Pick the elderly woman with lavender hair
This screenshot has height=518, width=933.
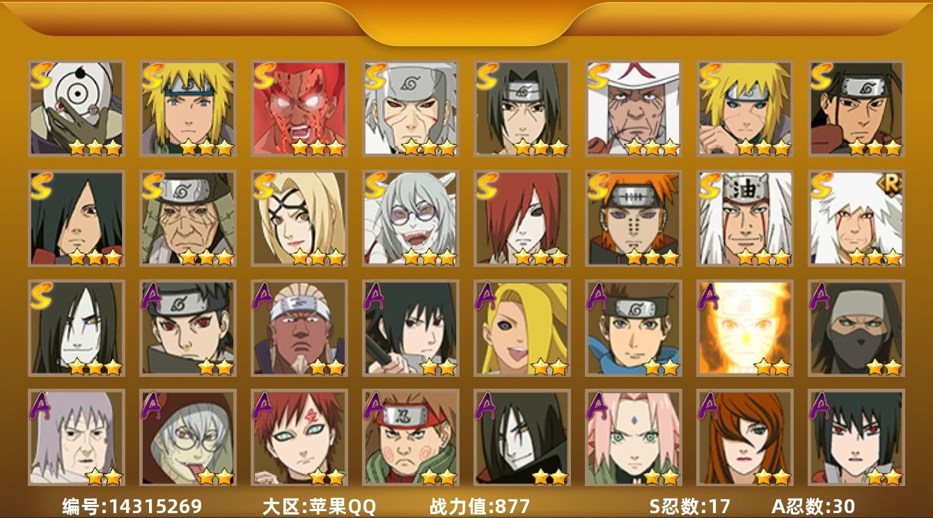(x=77, y=438)
